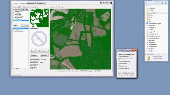Switch to the Masque & Jointure tab
This screenshot has width=170, height=95.
click(31, 3)
